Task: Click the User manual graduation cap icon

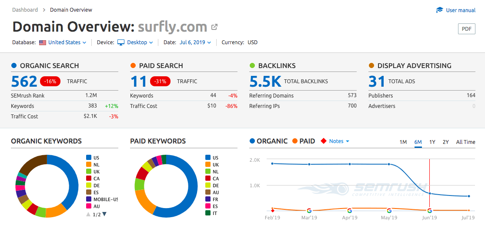Action: point(439,10)
